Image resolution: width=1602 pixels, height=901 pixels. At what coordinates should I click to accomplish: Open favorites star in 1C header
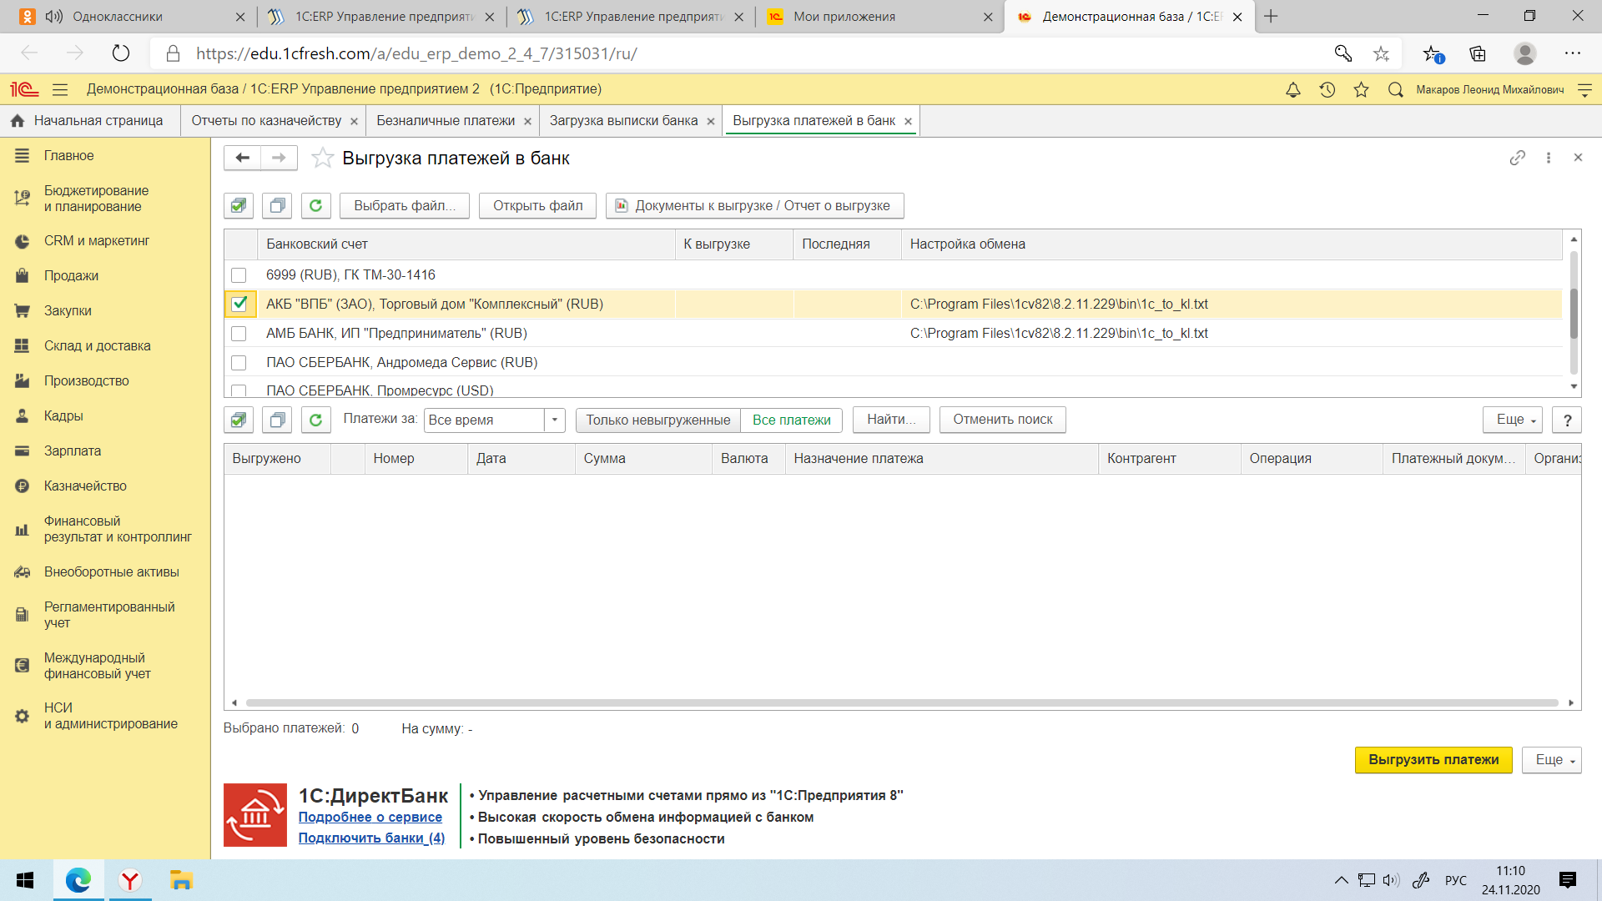pyautogui.click(x=1361, y=89)
